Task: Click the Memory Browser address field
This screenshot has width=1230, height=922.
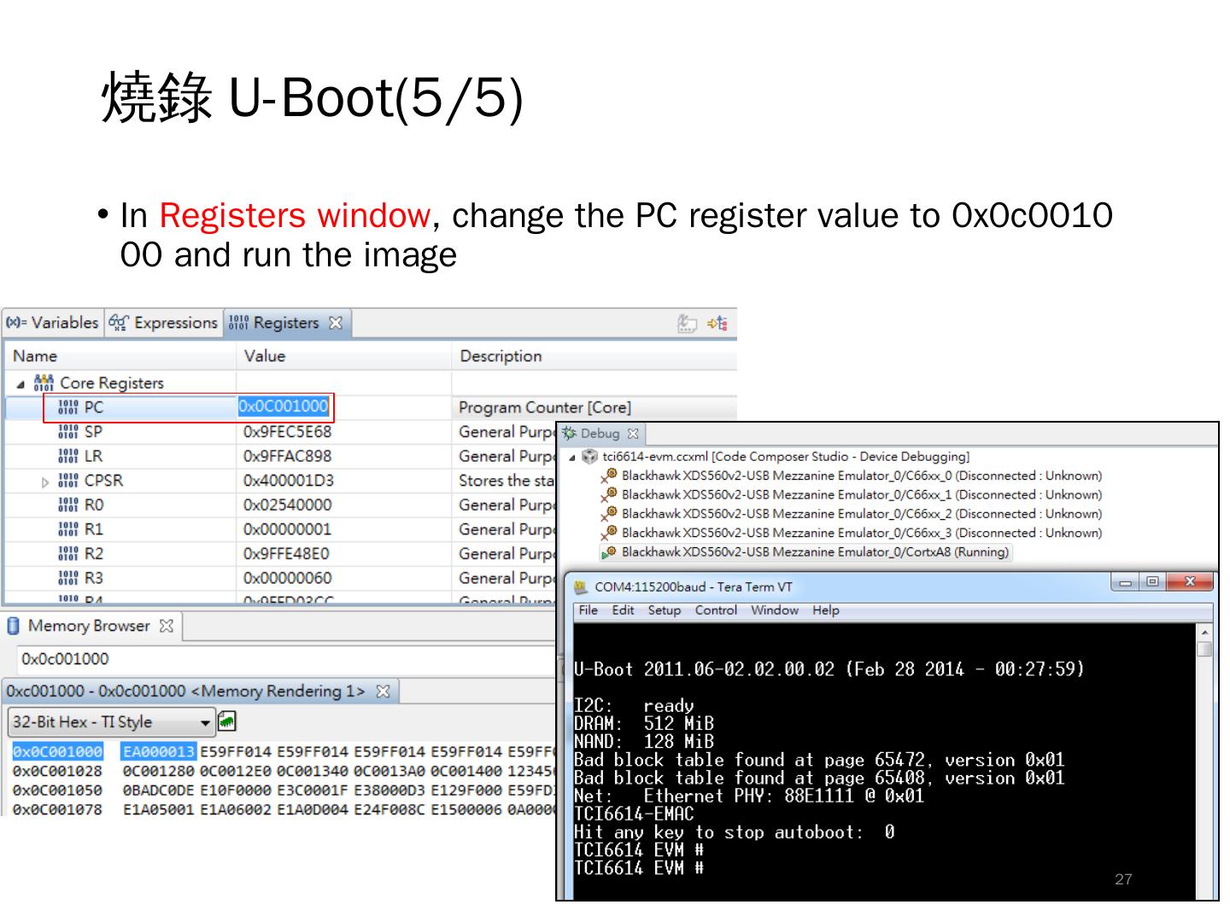Action: pos(282,659)
